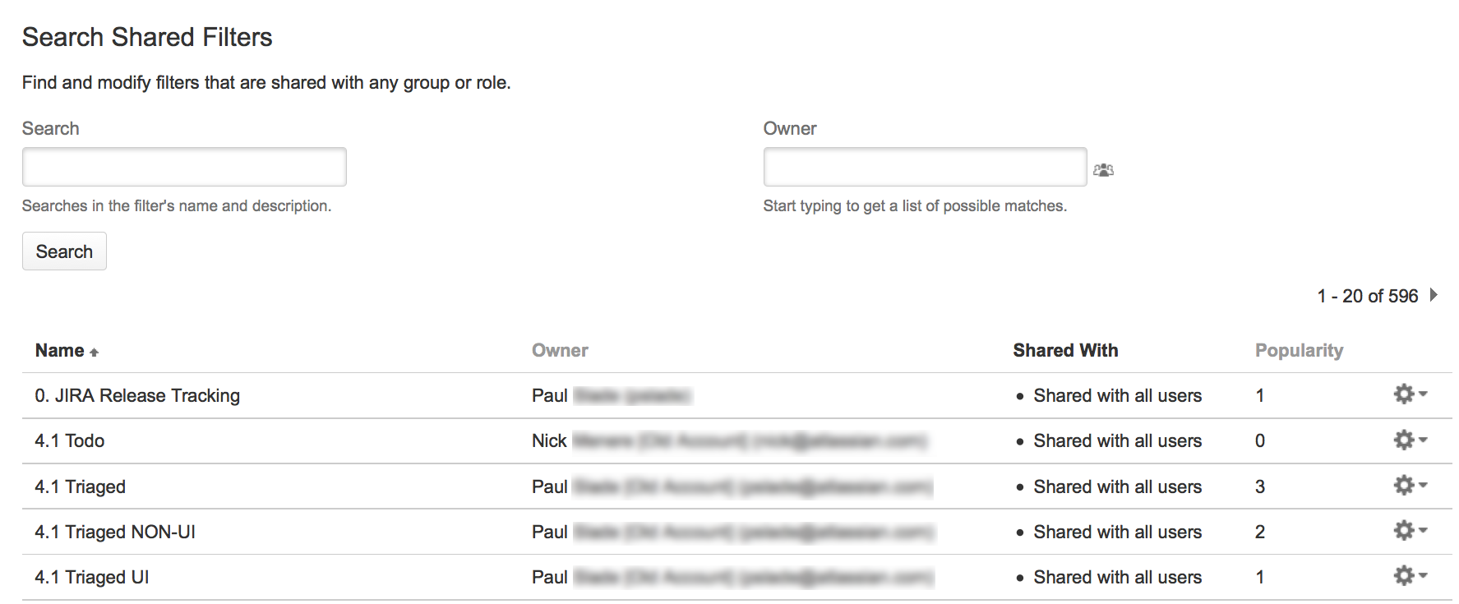Screen dimensions: 1459x604
Task: Open the 0. JIRA Release Tracking filter
Action: tap(137, 395)
